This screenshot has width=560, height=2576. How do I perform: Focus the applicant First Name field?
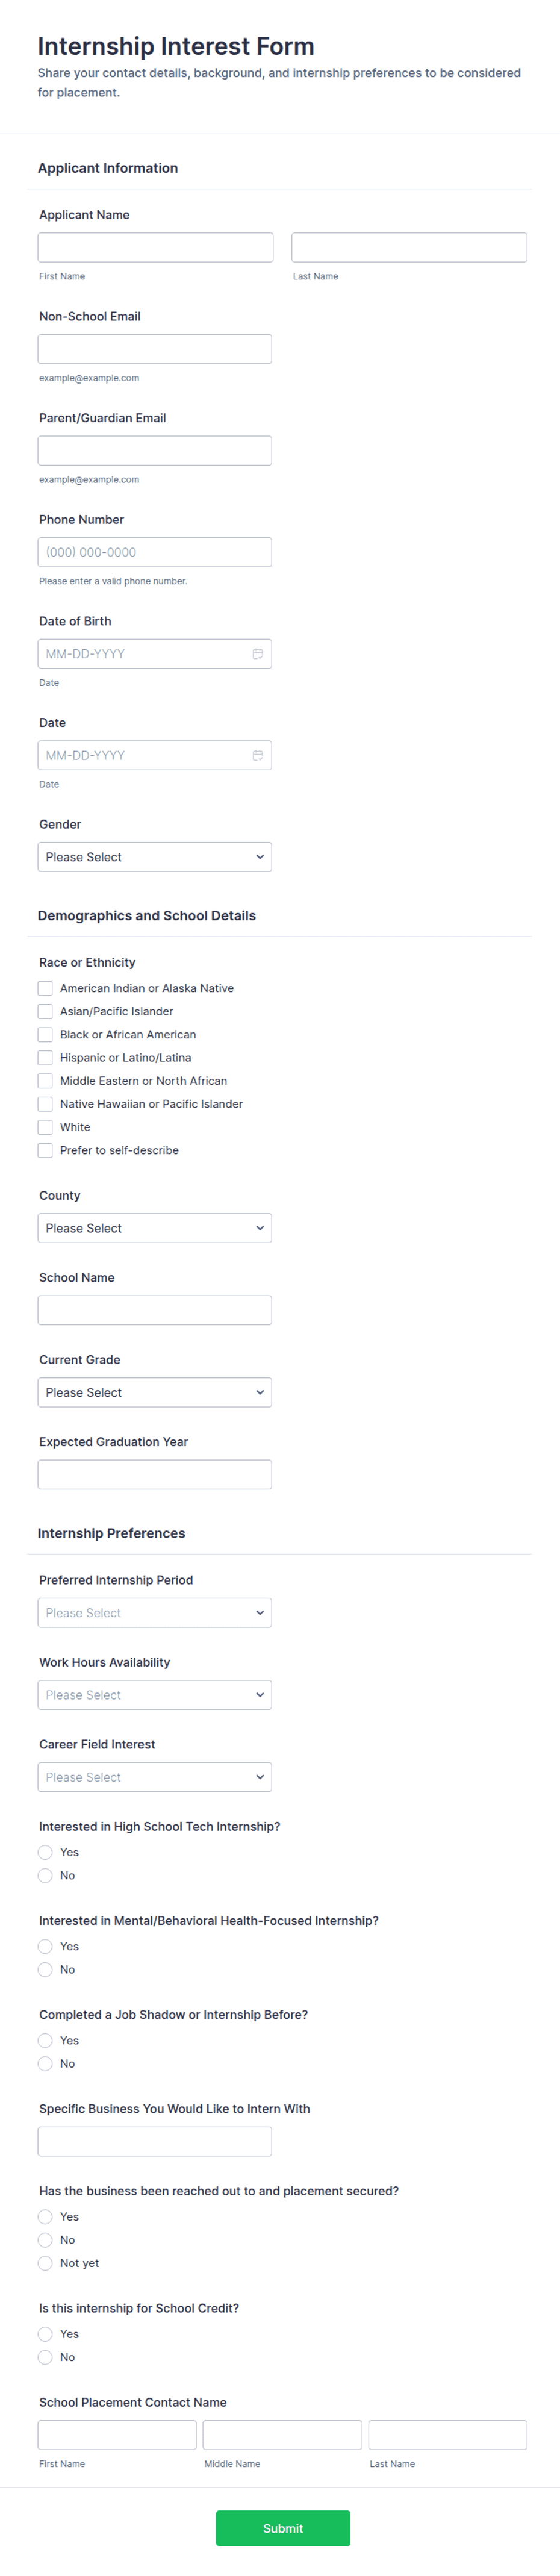pos(156,247)
